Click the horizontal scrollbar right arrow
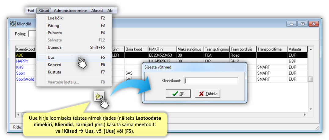This screenshot has width=329, height=140. point(305,115)
